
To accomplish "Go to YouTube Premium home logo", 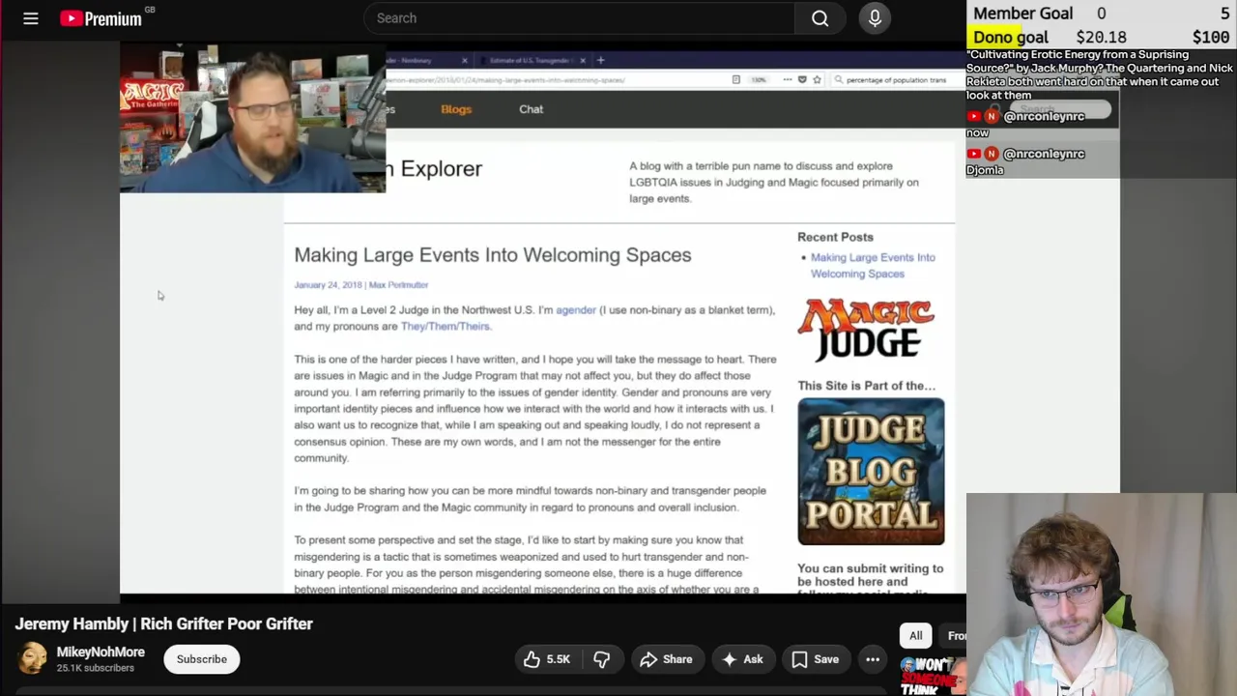I will click(x=101, y=18).
